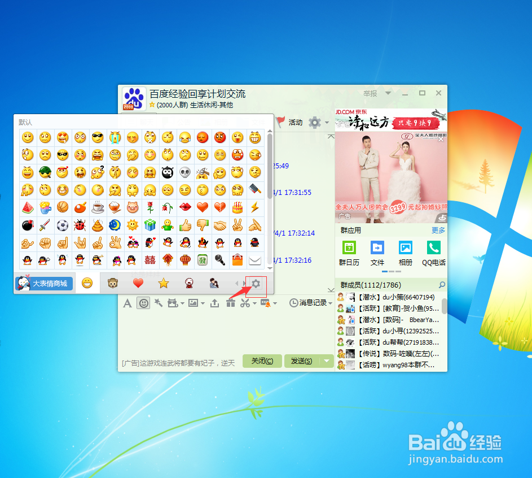Switch to the laughing character sticker tab

click(189, 283)
